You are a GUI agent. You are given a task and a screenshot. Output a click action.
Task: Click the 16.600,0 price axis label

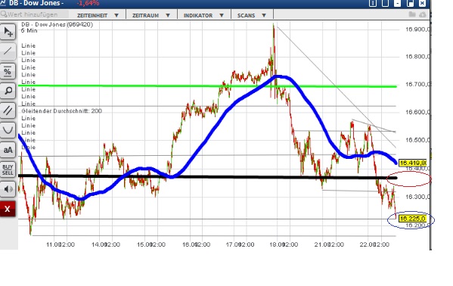tap(417, 113)
